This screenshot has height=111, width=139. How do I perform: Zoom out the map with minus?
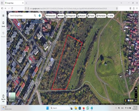pyautogui.click(x=136, y=96)
